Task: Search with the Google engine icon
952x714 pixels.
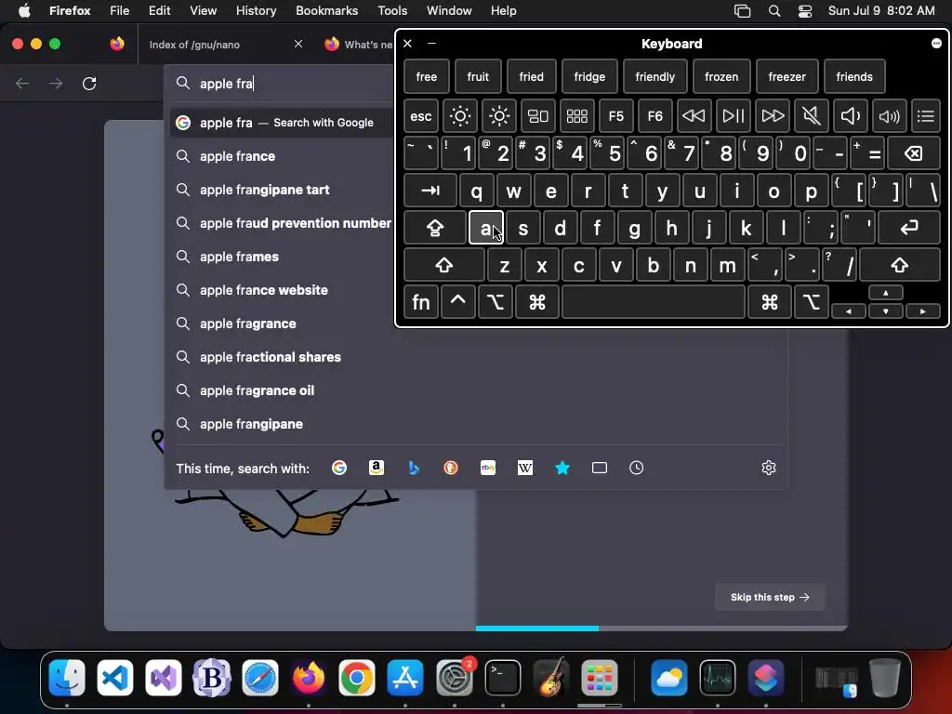Action: point(338,468)
